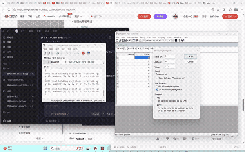
Task: Select 06: Write single register radio
Action: 157,86
